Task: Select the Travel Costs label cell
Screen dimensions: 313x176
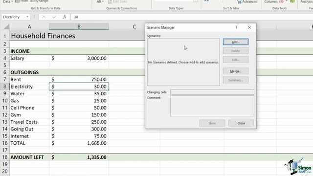Action: (29, 122)
